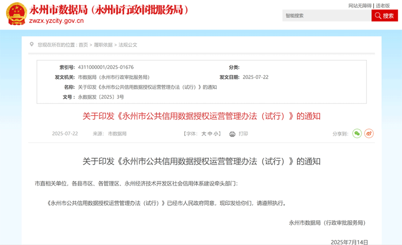This screenshot has height=245, width=402.
Task: Open the 网站无障碍 accessibility link
Action: tap(360, 6)
